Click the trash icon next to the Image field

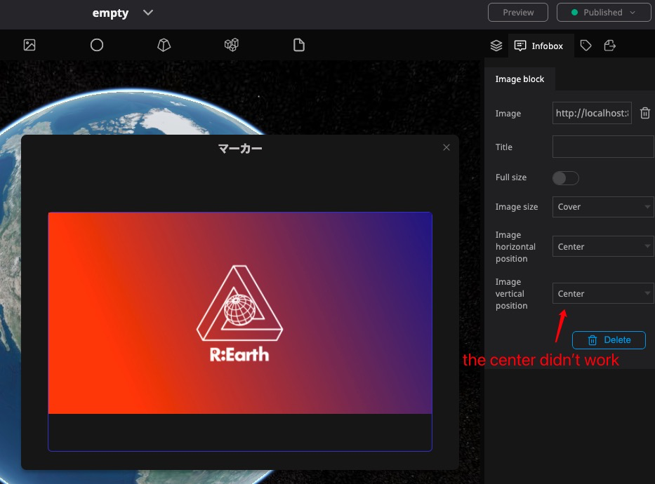(644, 112)
